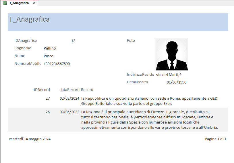Click the IDAnagrafica label

26,41
